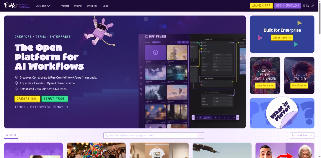Click the purple plus button on the workflow toolbar
Screen dimensions: 321x158
point(238,117)
